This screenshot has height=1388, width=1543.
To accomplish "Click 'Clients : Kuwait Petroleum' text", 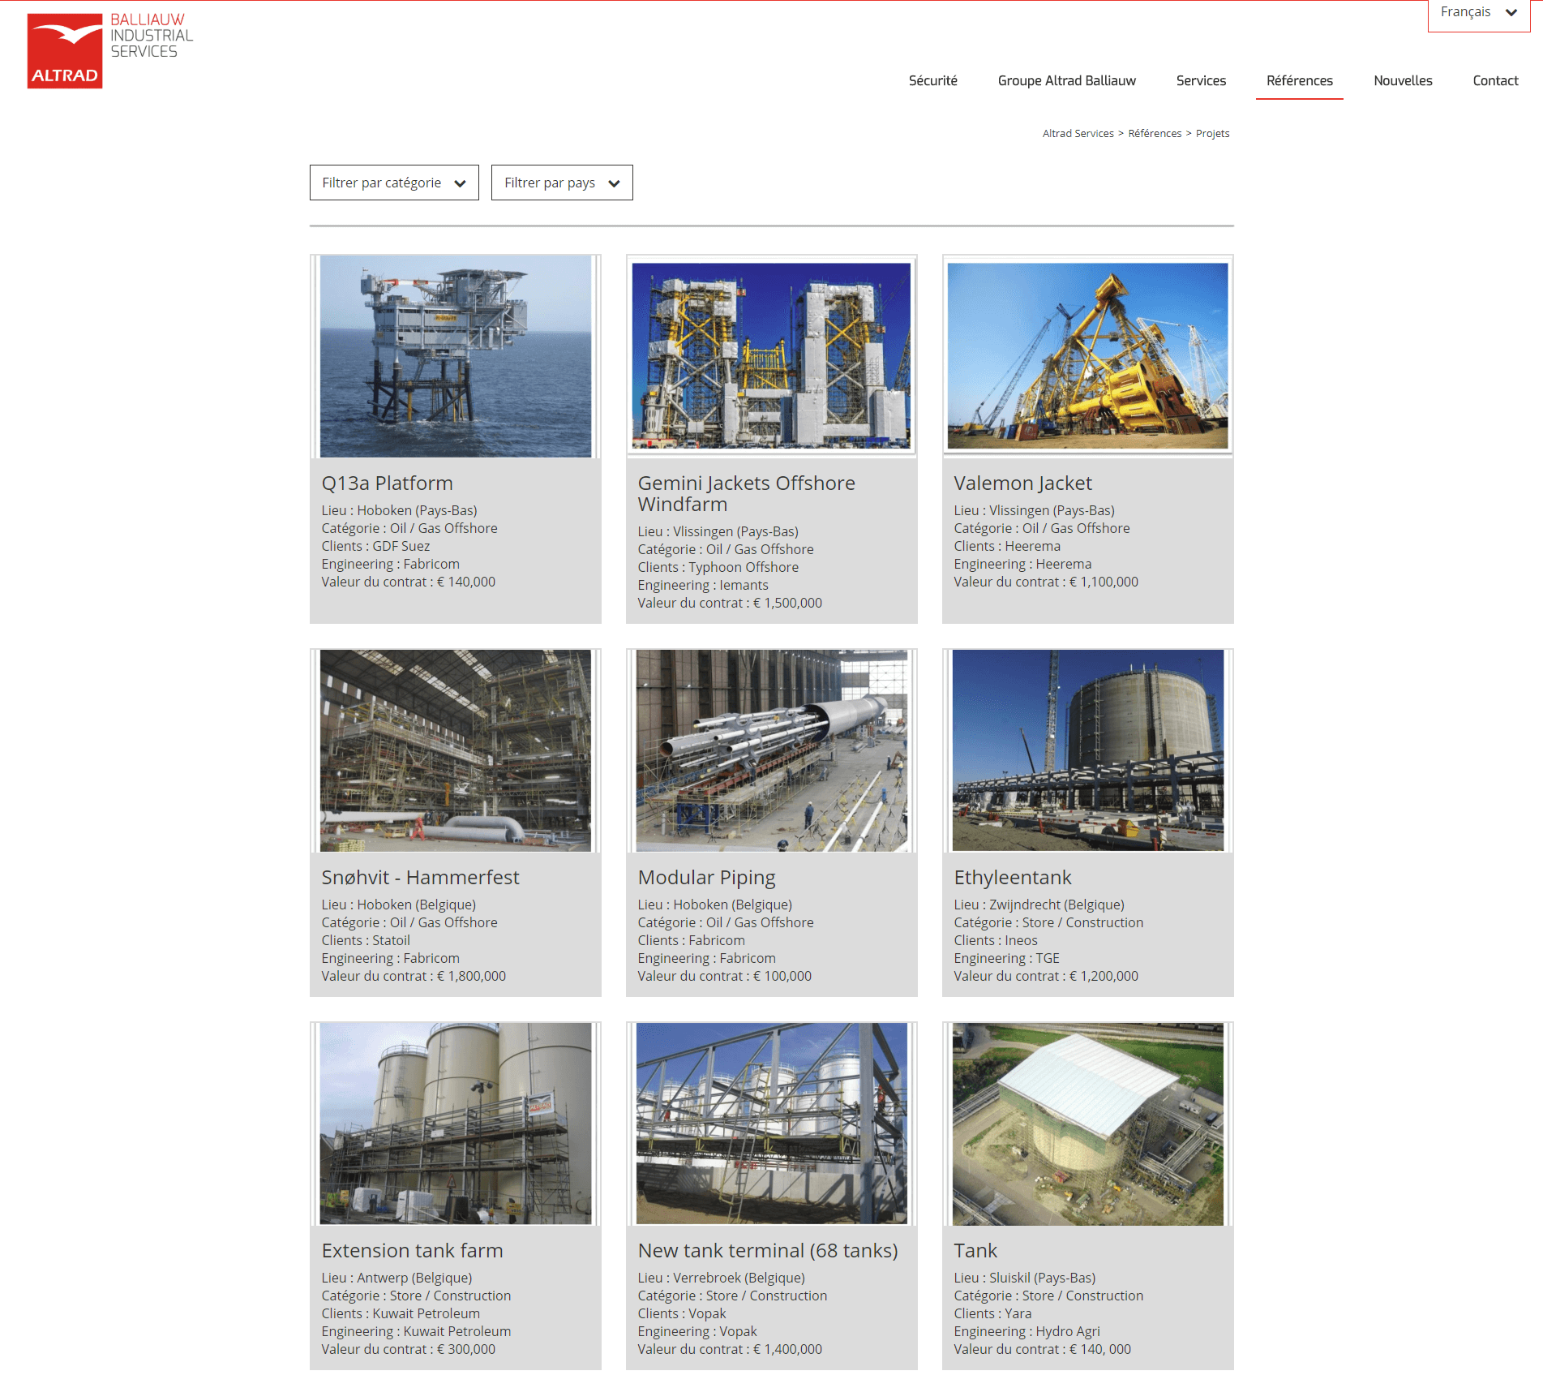I will 401,1313.
